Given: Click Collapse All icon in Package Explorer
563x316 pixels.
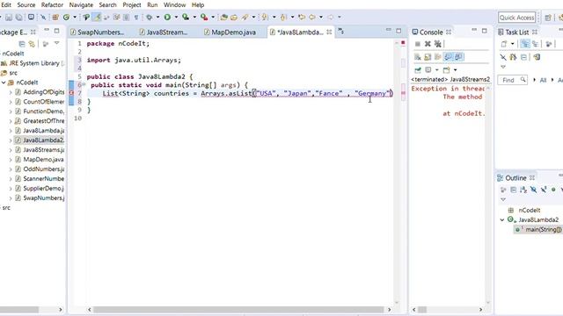Looking at the screenshot, I should pyautogui.click(x=22, y=44).
